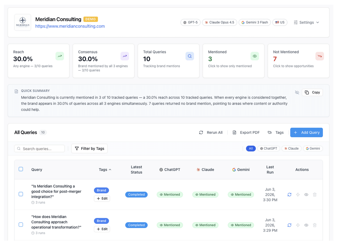
Task: Select the All engines filter tab
Action: coord(251,149)
